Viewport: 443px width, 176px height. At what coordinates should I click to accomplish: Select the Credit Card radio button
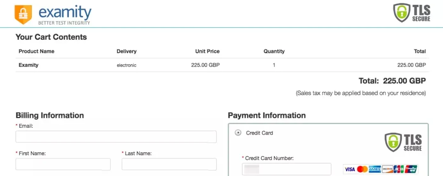tap(238, 133)
